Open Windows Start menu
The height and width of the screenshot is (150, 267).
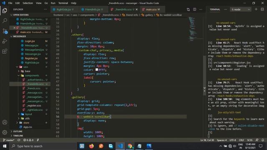coord(5,146)
